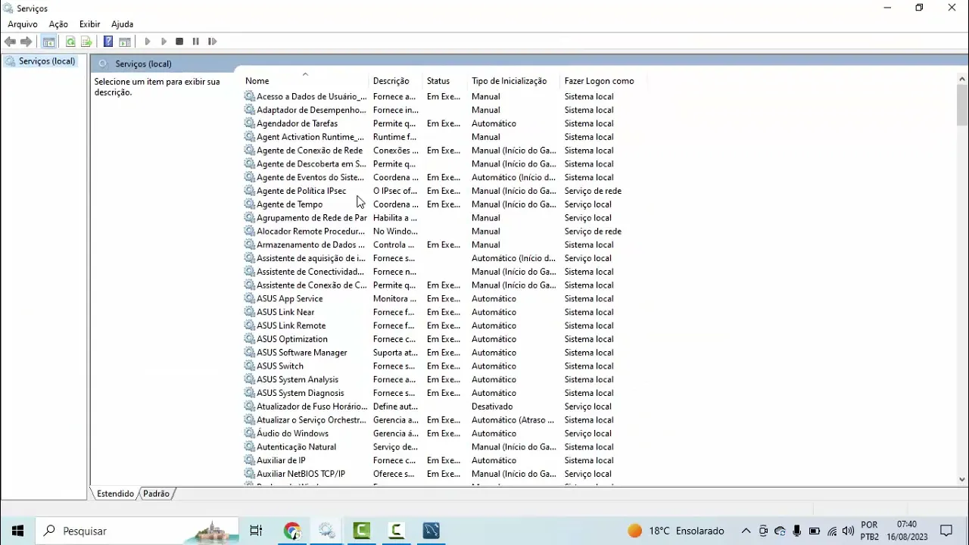Screen dimensions: 969x545
Task: Click the Refresh toolbar icon
Action: point(70,42)
